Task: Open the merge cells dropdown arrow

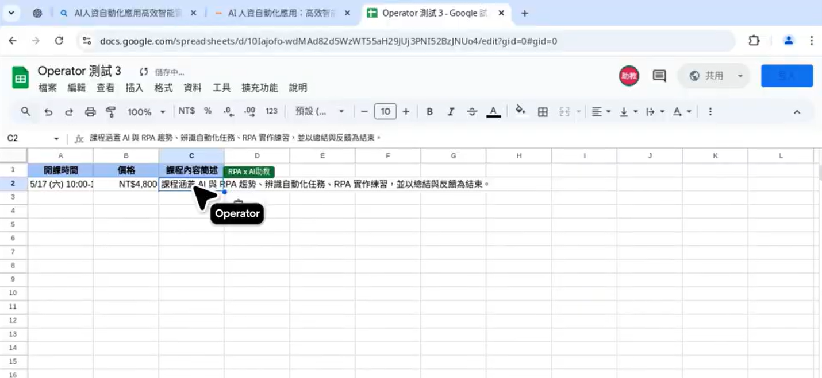Action: tap(579, 112)
